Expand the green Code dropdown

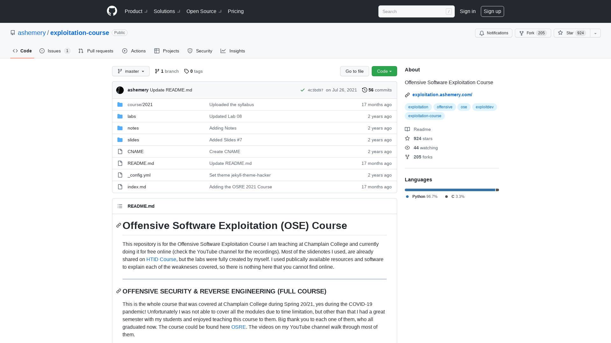[x=384, y=71]
